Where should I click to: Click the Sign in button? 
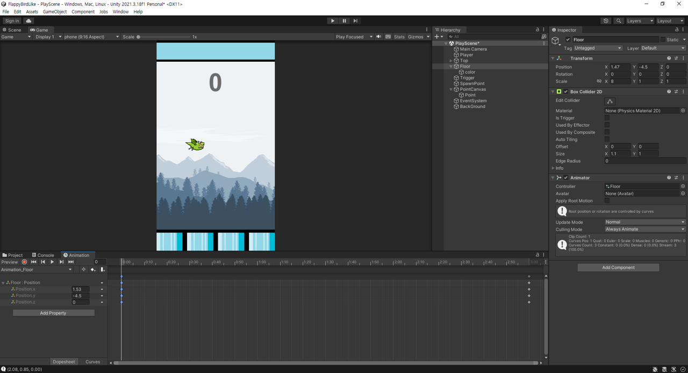coord(12,21)
